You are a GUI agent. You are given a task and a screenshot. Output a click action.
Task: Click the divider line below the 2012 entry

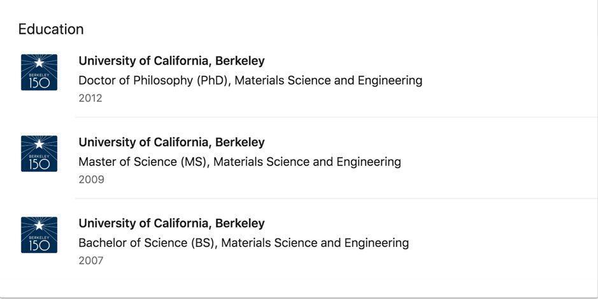(336, 117)
